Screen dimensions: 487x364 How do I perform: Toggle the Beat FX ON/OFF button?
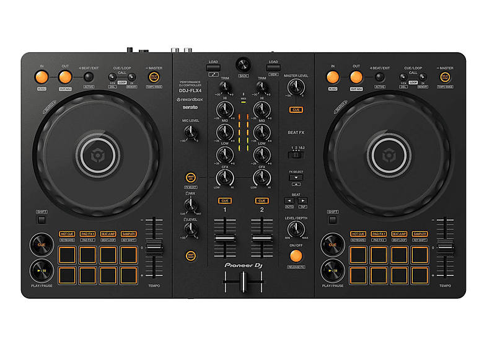tap(296, 256)
